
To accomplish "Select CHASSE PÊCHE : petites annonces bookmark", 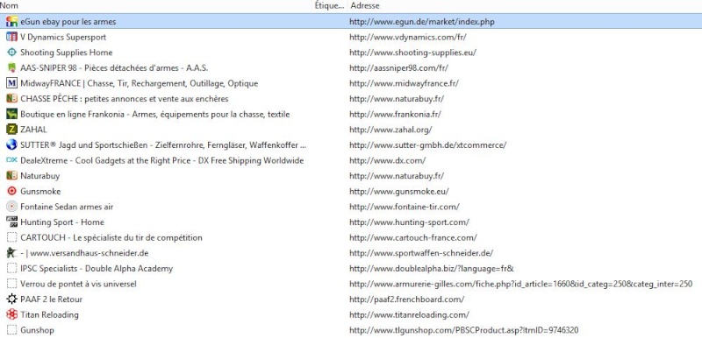I will click(x=125, y=99).
